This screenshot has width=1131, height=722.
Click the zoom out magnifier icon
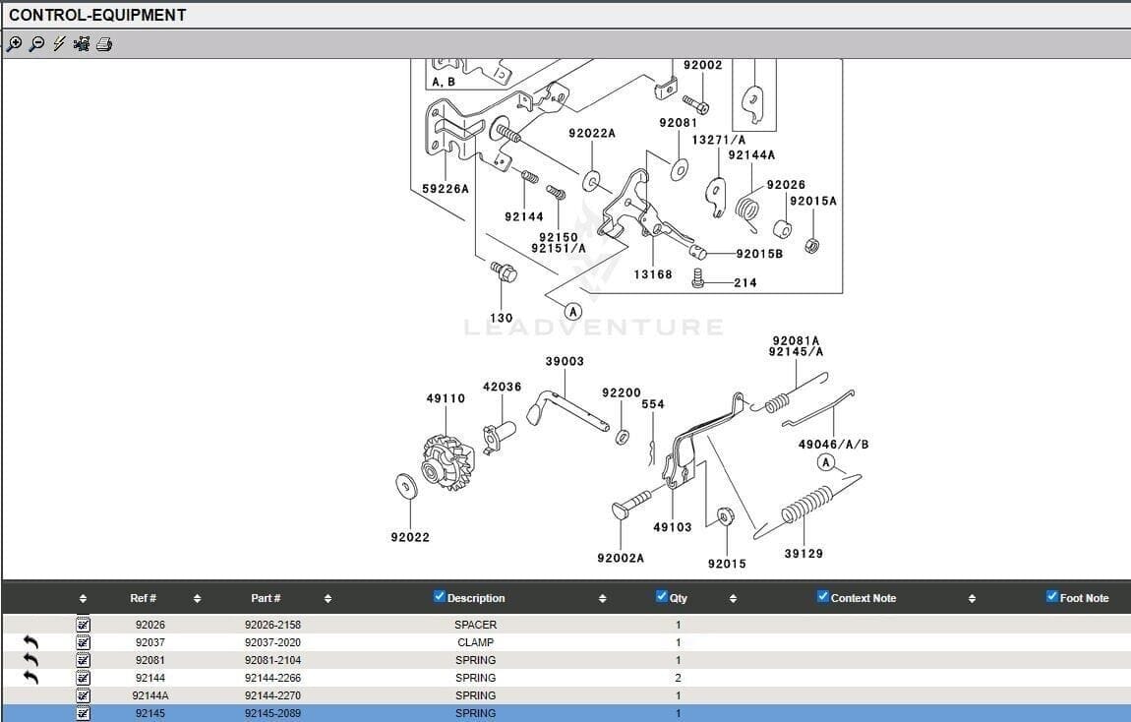click(x=36, y=44)
